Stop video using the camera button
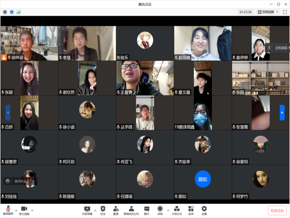This screenshot has width=290, height=218. pos(23,209)
